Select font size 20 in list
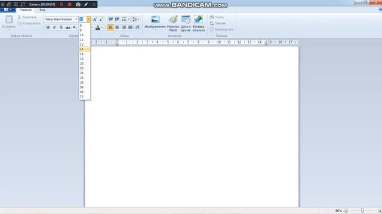Viewport: 382px width, 214px height. pos(85,64)
